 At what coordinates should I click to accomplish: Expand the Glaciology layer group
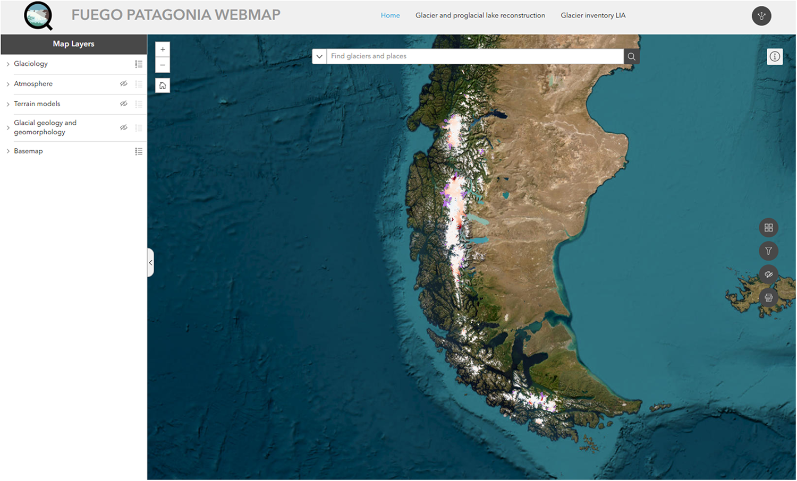click(8, 64)
